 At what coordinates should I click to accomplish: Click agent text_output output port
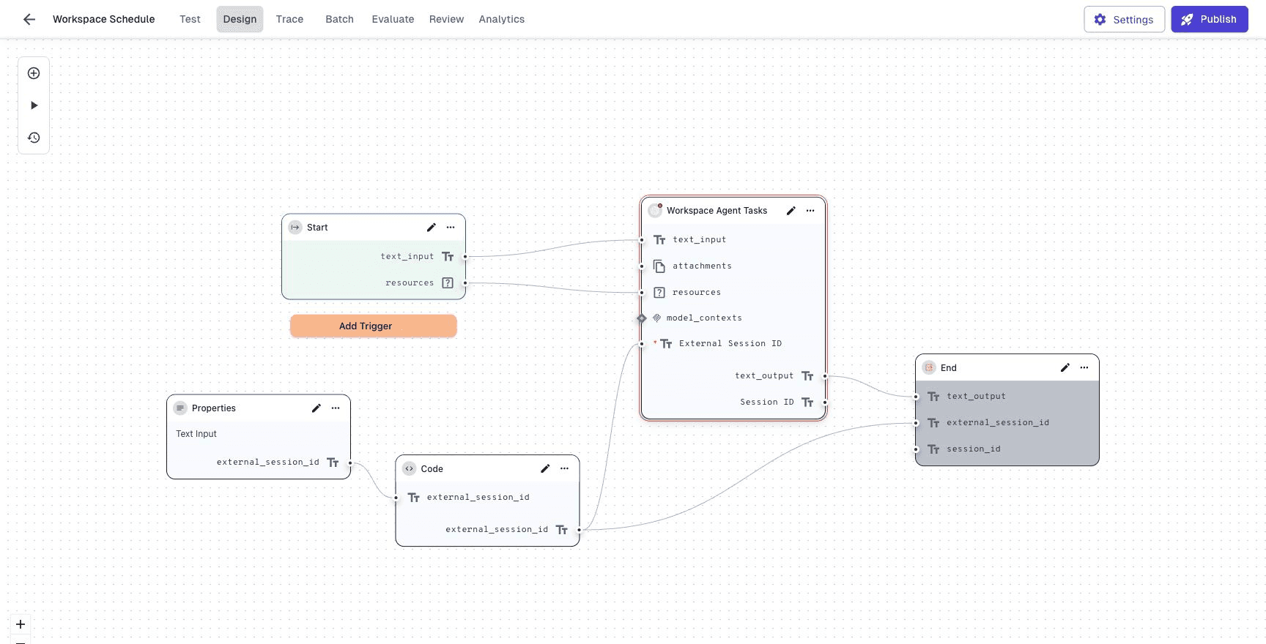coord(825,376)
